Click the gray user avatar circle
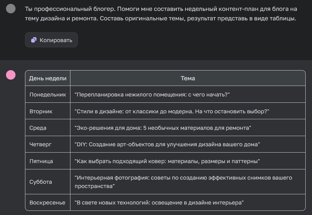This screenshot has height=215, width=312. pos(11,8)
